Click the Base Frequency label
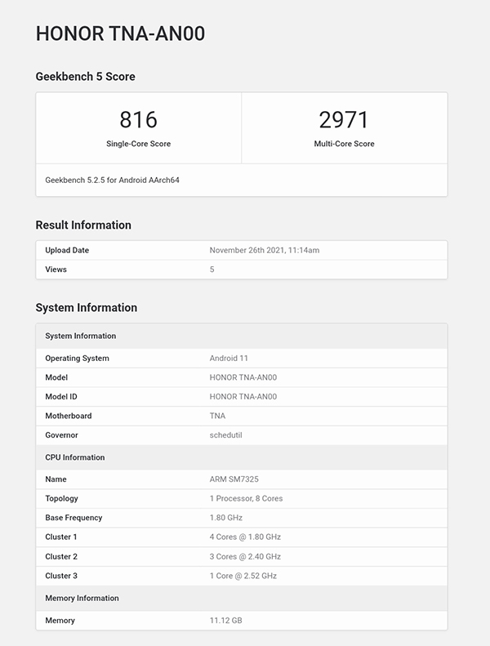The width and height of the screenshot is (490, 646). pos(73,518)
